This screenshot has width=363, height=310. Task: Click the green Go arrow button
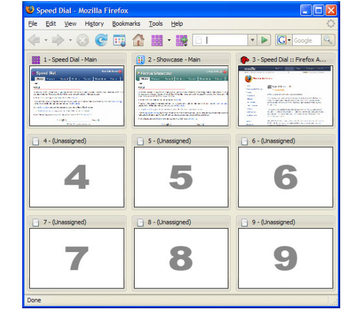tap(264, 40)
